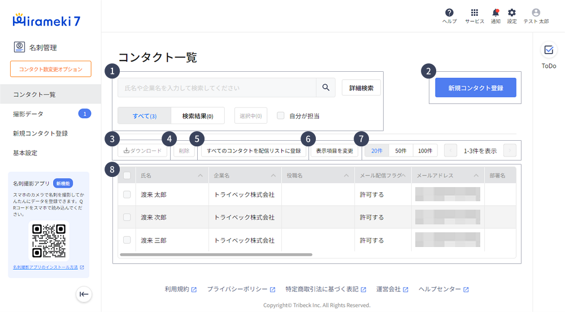Click external link icon beside プライバシーポリシー

(x=272, y=289)
